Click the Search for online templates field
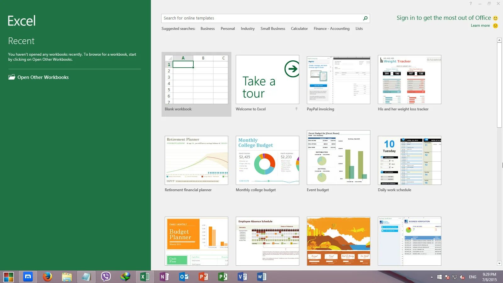Viewport: 503px width, 283px height. click(x=262, y=18)
